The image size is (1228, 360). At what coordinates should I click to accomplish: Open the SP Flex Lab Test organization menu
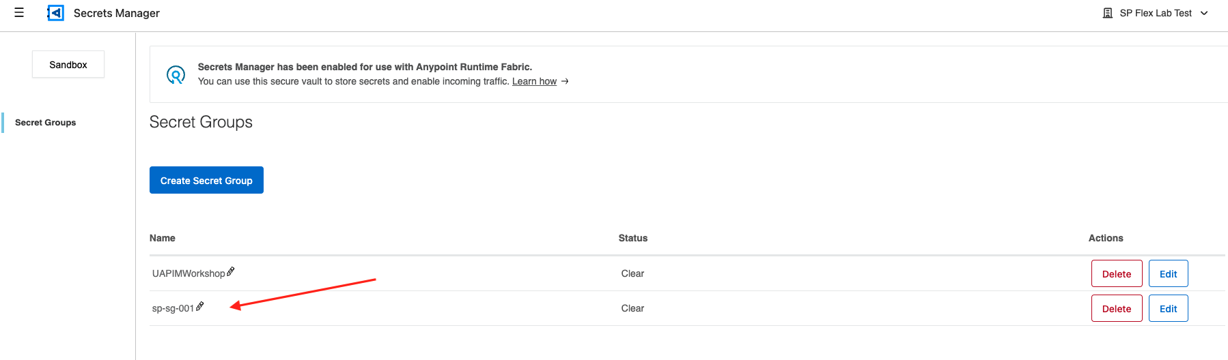point(1156,13)
